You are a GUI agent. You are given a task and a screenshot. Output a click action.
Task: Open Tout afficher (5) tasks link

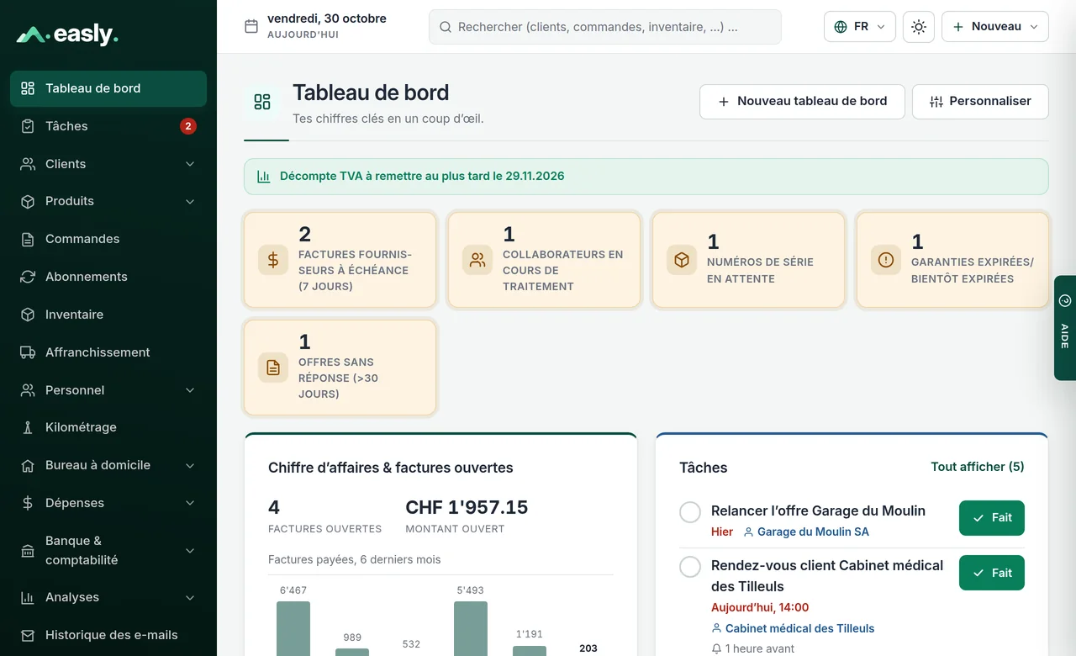tap(978, 467)
